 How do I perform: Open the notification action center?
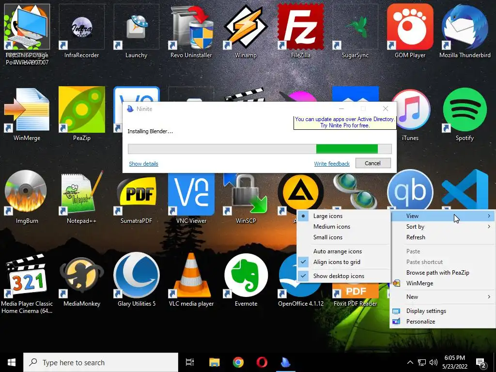pyautogui.click(x=481, y=363)
